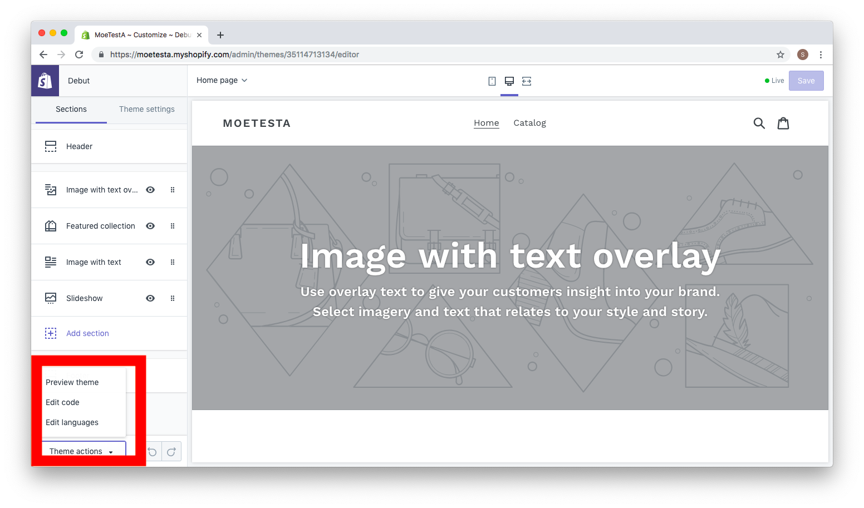Choose Edit languages from the menu
This screenshot has width=864, height=508.
click(x=72, y=422)
